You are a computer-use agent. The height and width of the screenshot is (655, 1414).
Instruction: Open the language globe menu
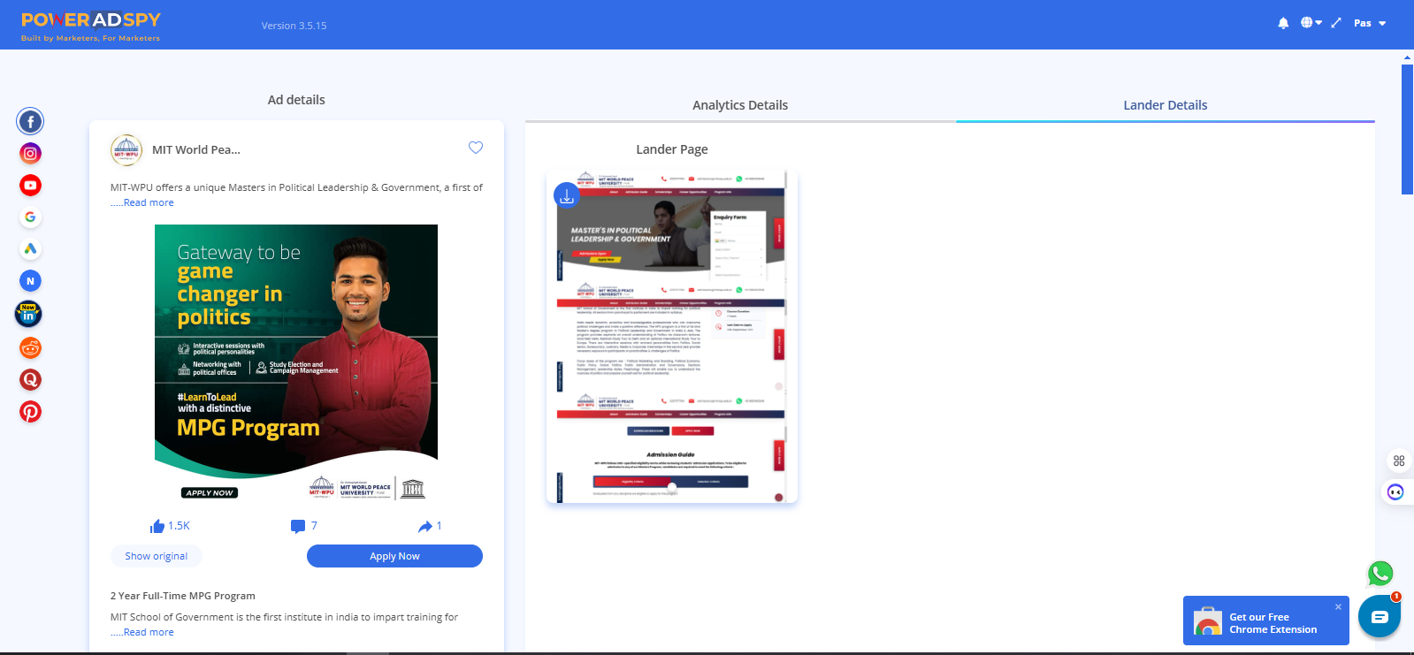pos(1311,23)
